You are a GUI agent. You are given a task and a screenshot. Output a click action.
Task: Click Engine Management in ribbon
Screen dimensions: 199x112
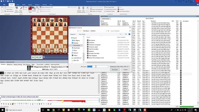[x=97, y=9]
